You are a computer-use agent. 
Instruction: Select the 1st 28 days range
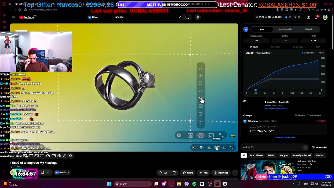pos(298,47)
